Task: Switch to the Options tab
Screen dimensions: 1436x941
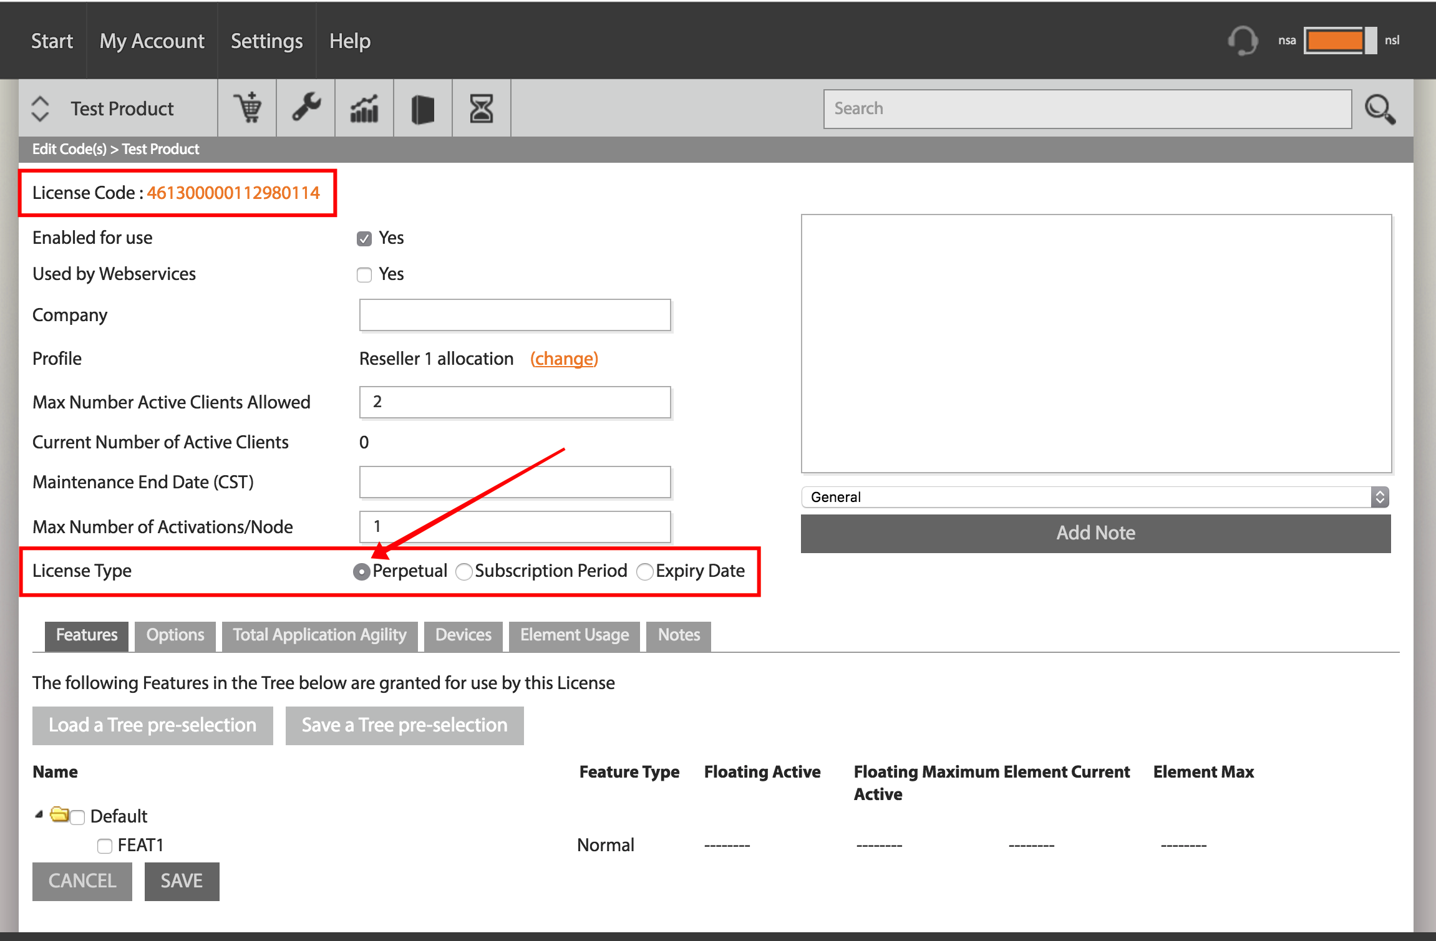Action: pyautogui.click(x=175, y=635)
